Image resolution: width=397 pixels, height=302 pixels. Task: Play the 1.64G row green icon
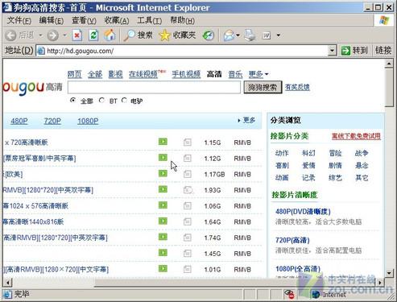tap(163, 221)
